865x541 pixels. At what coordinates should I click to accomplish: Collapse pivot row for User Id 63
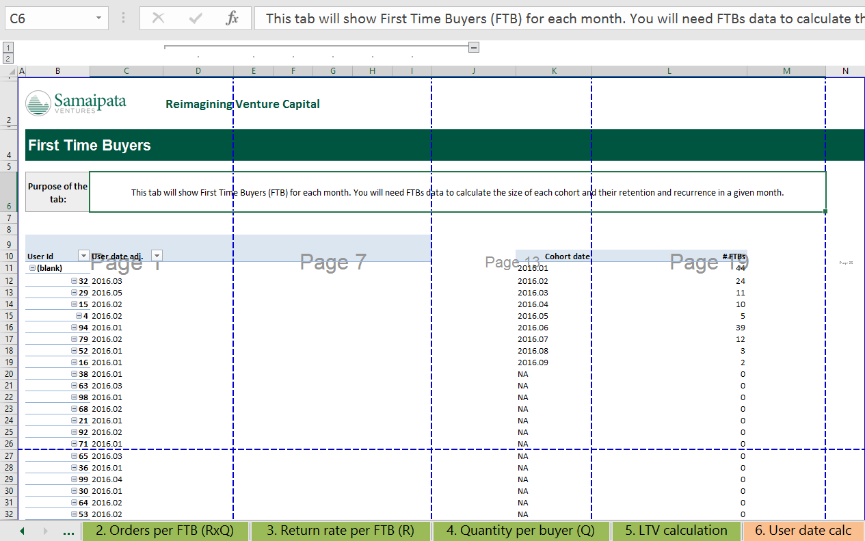[x=75, y=386]
